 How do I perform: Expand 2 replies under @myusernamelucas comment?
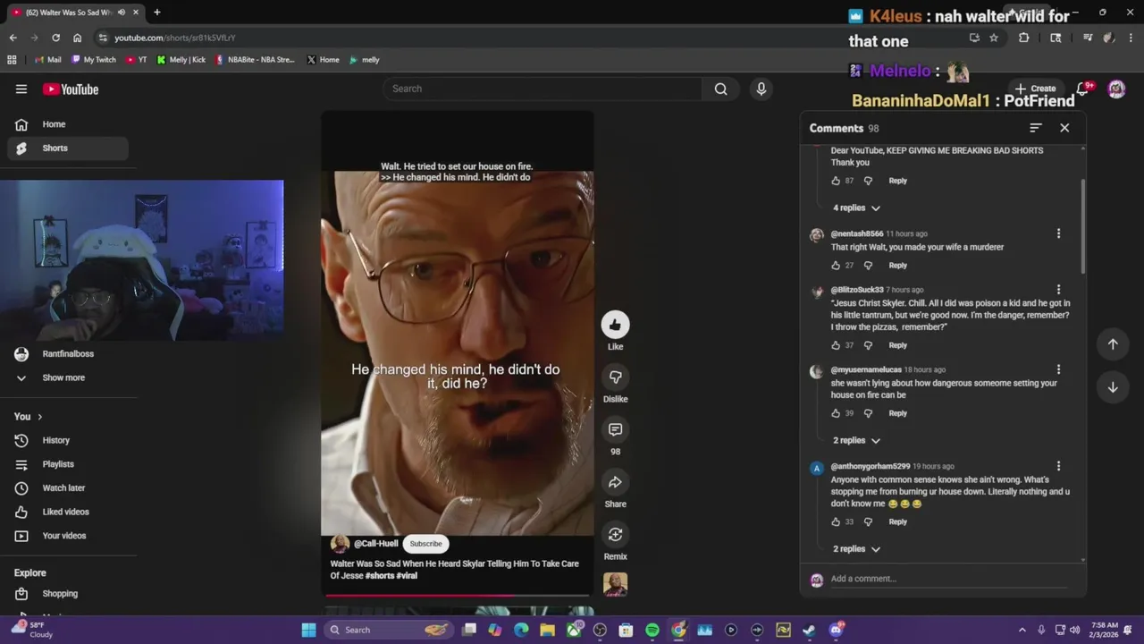coord(856,440)
